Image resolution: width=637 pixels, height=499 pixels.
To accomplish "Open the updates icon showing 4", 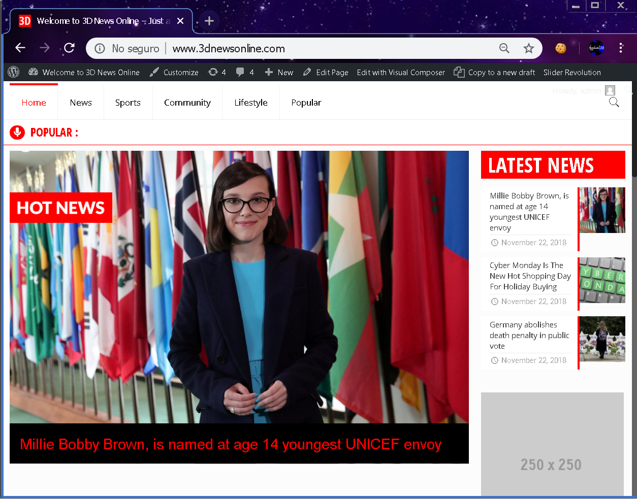I will tap(217, 73).
